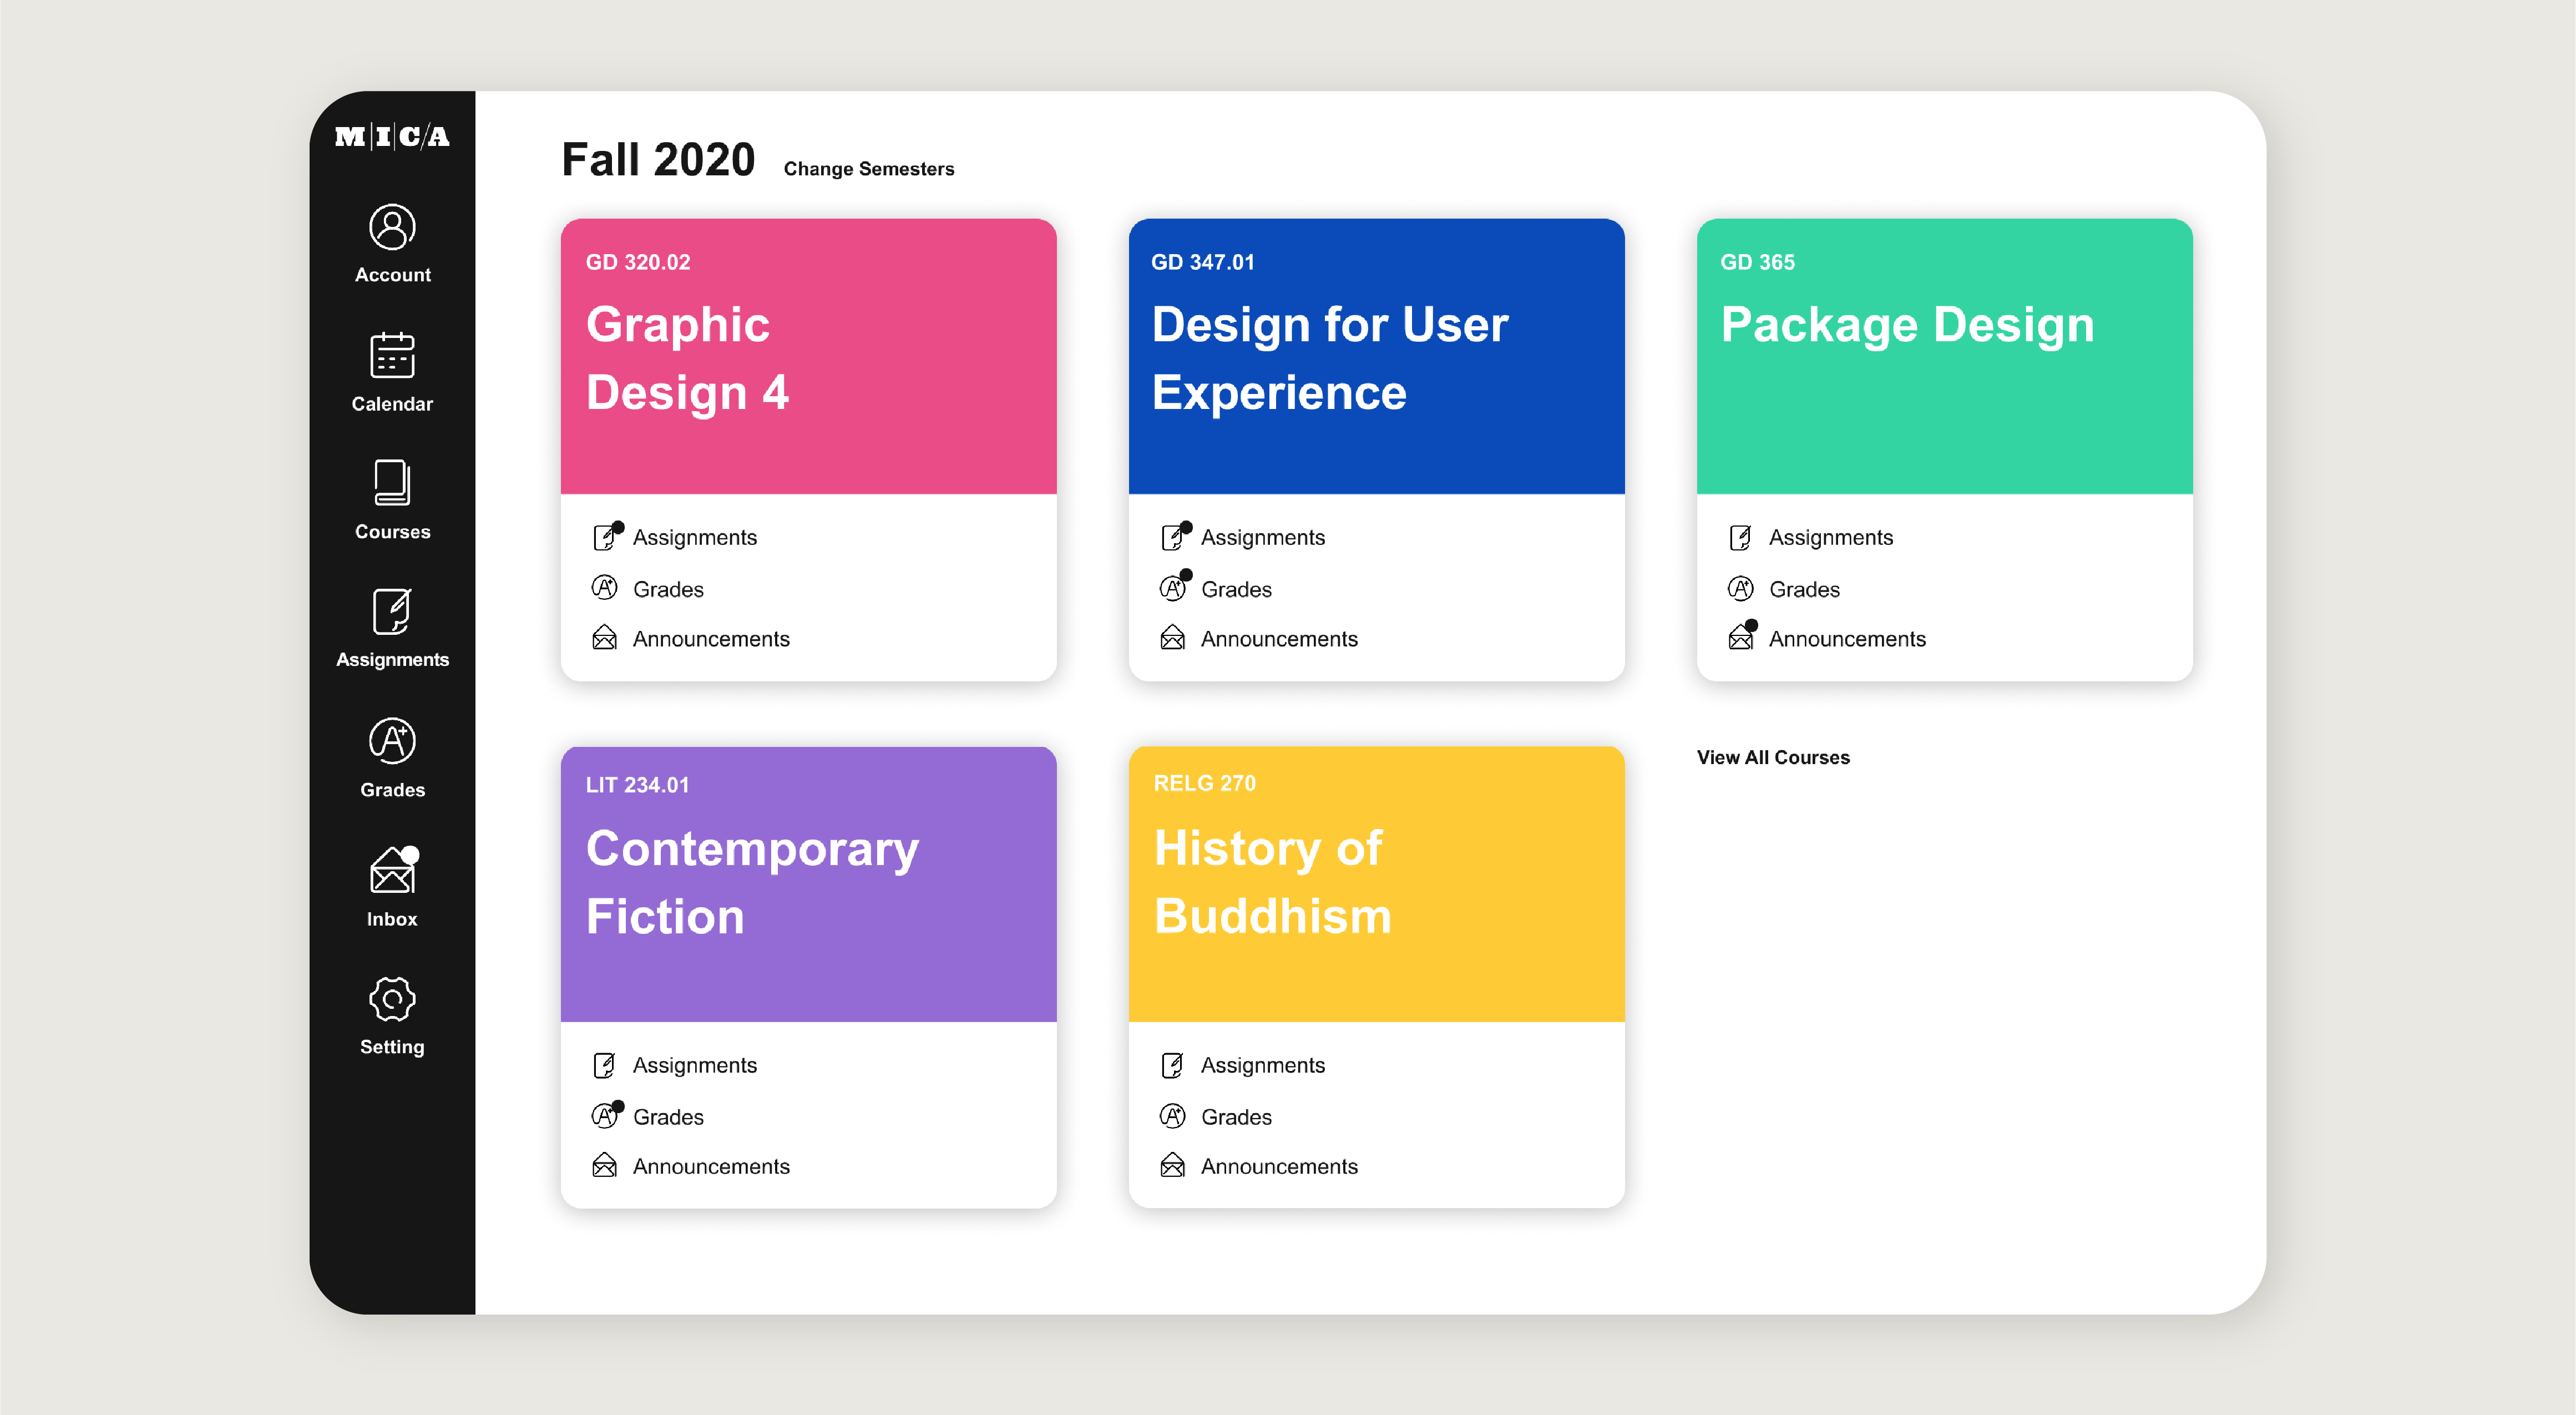
Task: Click the Announcements icon under History of Buddhism
Action: (x=1172, y=1165)
